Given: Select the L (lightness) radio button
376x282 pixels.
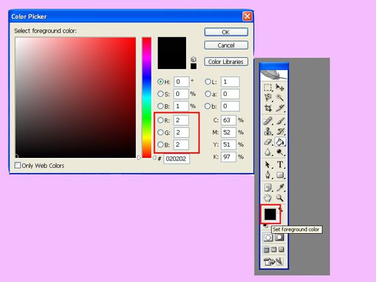Looking at the screenshot, I should tap(209, 81).
